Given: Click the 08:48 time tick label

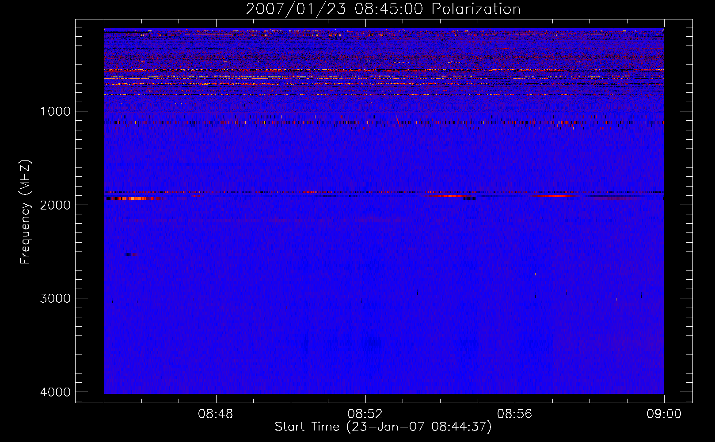Looking at the screenshot, I should 216,414.
